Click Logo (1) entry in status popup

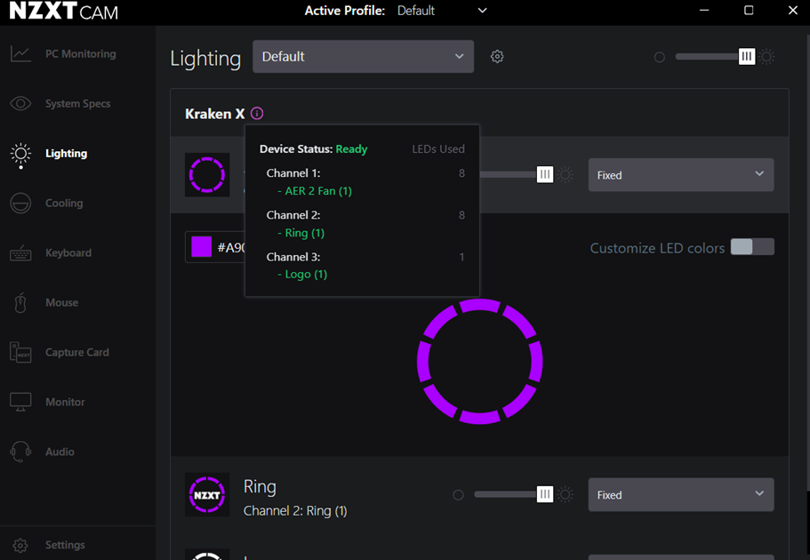click(302, 275)
